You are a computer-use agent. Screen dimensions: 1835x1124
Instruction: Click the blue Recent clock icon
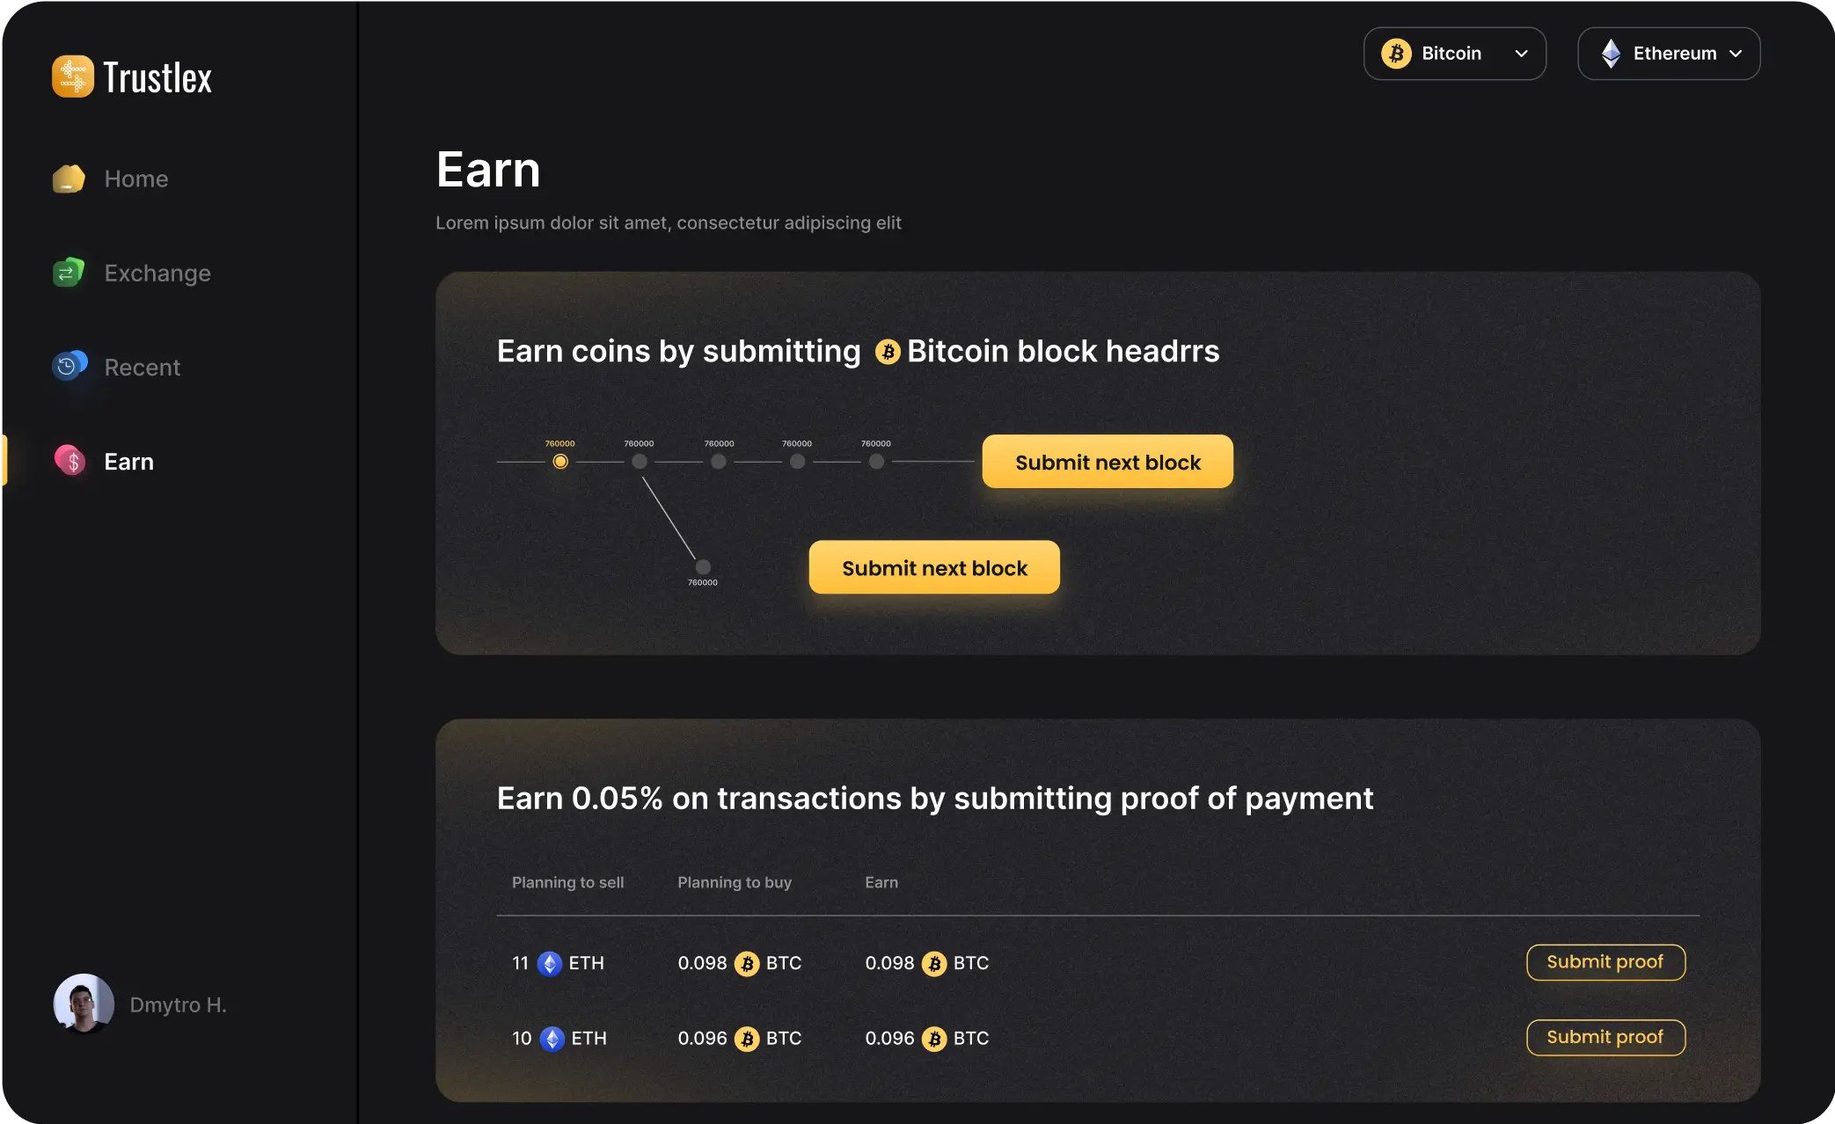pyautogui.click(x=69, y=366)
